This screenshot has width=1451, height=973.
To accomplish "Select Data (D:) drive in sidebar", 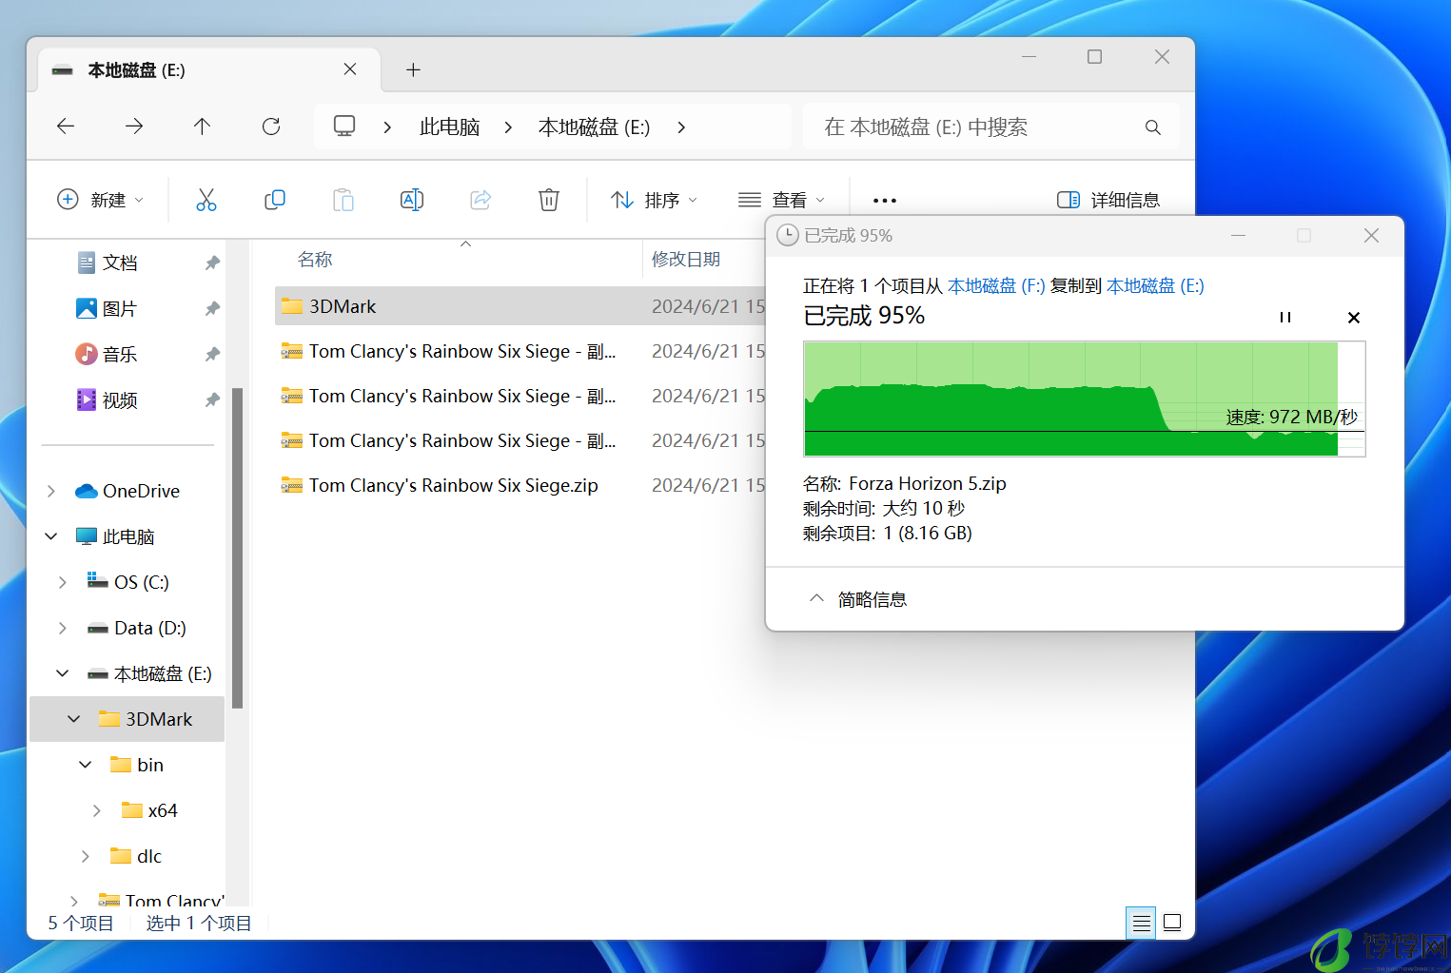I will click(x=136, y=628).
